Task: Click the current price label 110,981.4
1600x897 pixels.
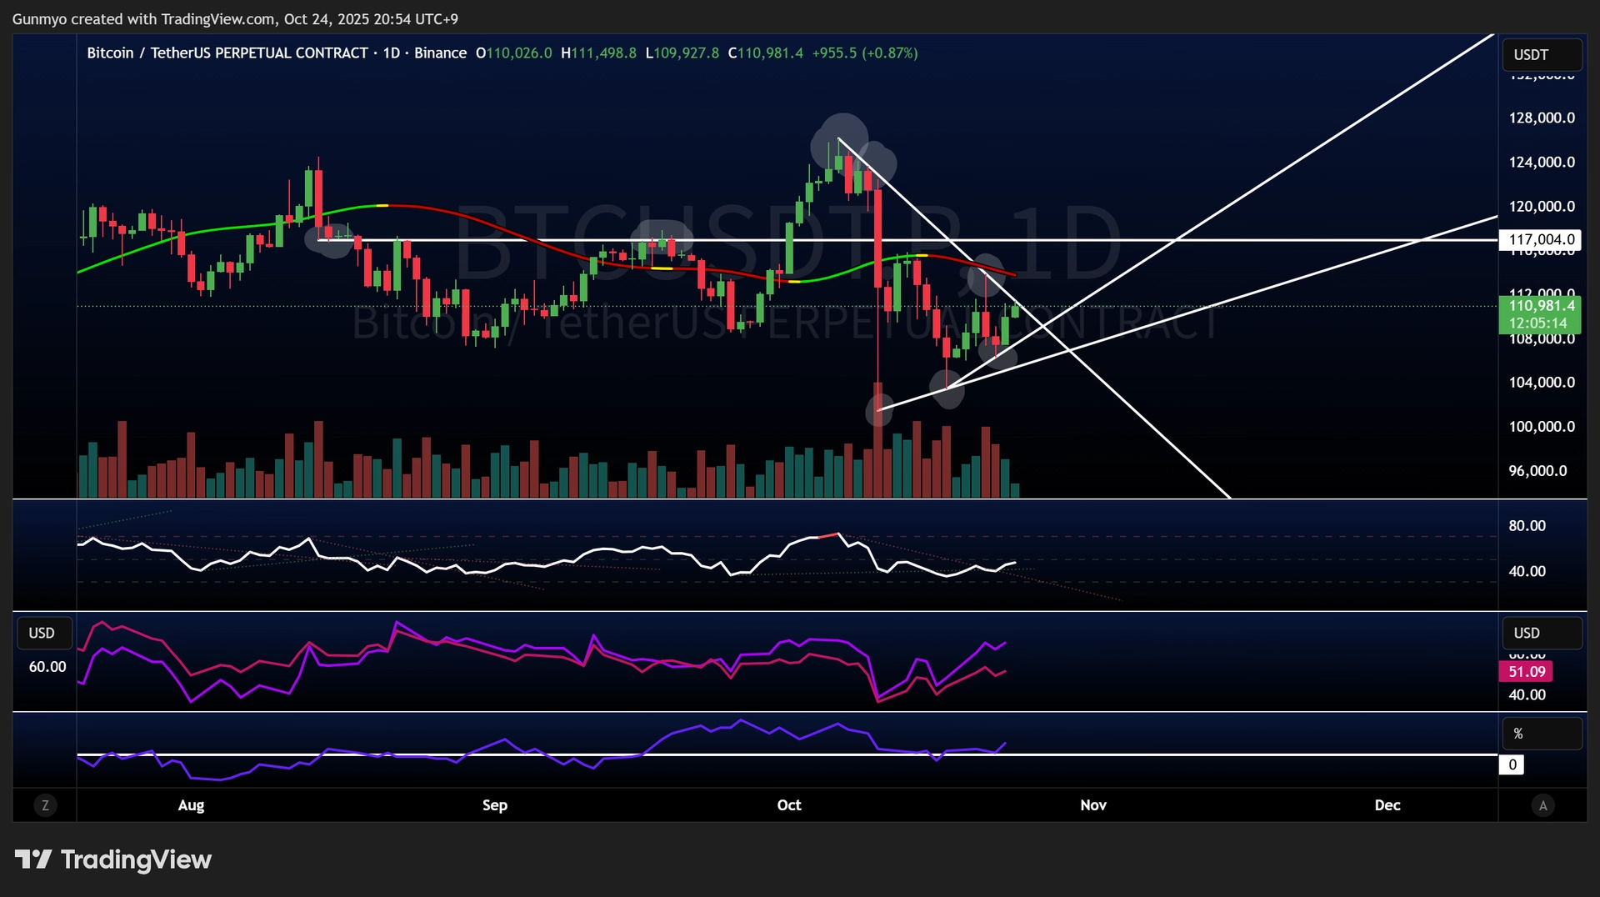Action: click(1540, 306)
